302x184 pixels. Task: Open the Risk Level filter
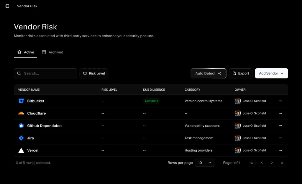tap(94, 73)
